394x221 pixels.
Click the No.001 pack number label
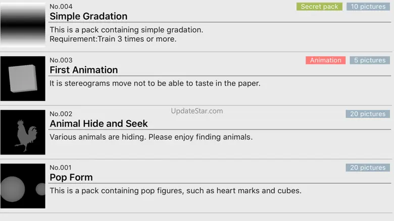[x=61, y=168]
